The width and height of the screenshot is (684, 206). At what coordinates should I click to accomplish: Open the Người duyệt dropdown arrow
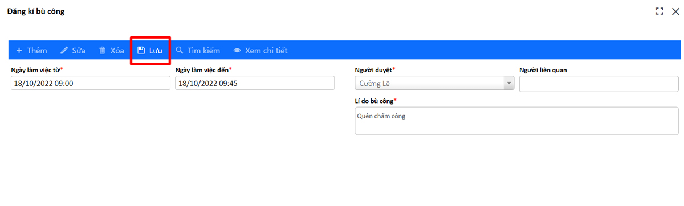[x=509, y=84]
